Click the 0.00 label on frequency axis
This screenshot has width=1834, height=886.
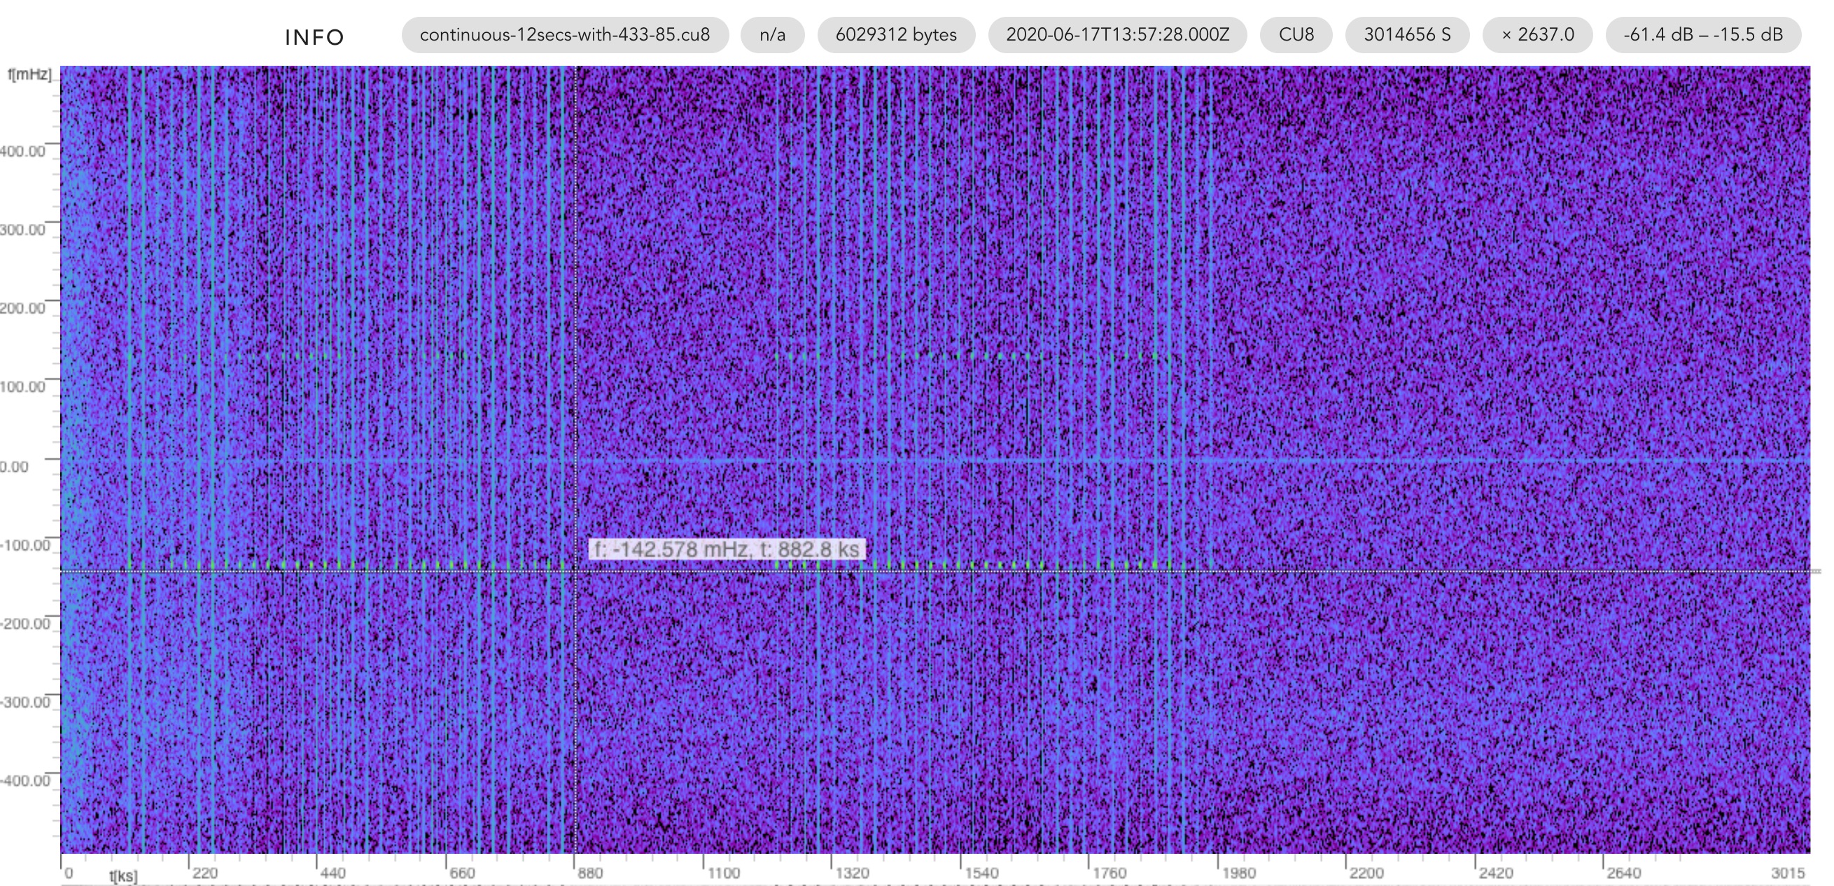(14, 467)
